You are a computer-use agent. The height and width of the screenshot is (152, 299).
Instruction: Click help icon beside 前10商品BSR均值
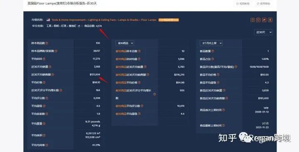coord(139,59)
